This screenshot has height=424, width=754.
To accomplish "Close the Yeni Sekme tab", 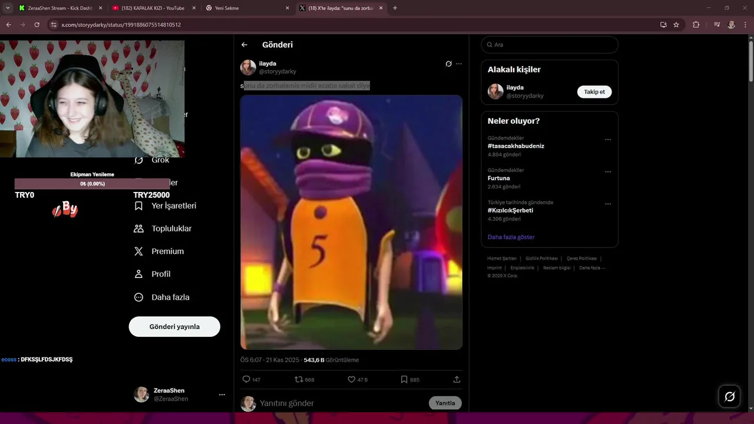I will pos(287,8).
